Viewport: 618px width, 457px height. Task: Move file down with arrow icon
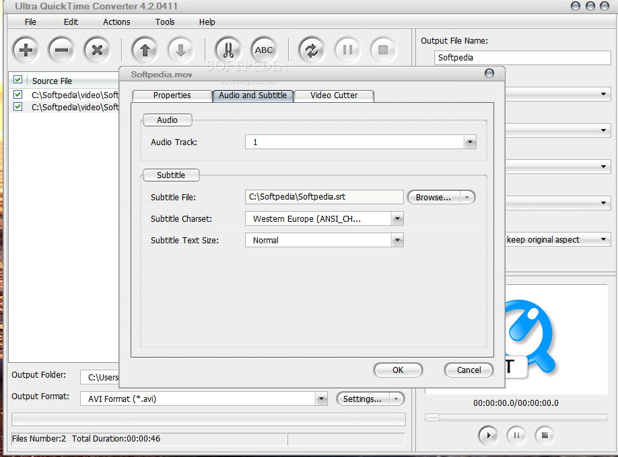[x=180, y=50]
